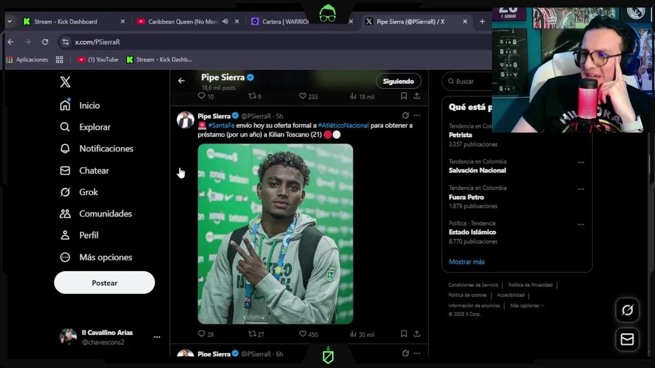View stats of post with 19 mil views
Viewport: 655px width, 368px height.
coord(362,96)
